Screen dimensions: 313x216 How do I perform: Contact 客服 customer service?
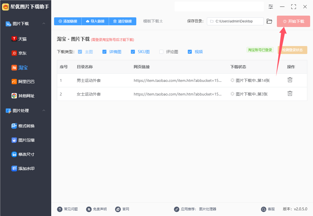pyautogui.click(x=268, y=209)
